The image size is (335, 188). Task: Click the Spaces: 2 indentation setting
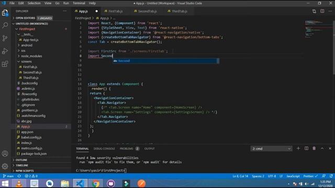coord(258,176)
